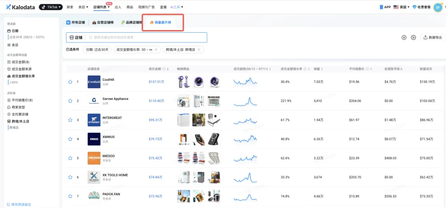Image resolution: width=446 pixels, height=208 pixels.
Task: Open the TikTok platform dropdown
Action: 51,7
